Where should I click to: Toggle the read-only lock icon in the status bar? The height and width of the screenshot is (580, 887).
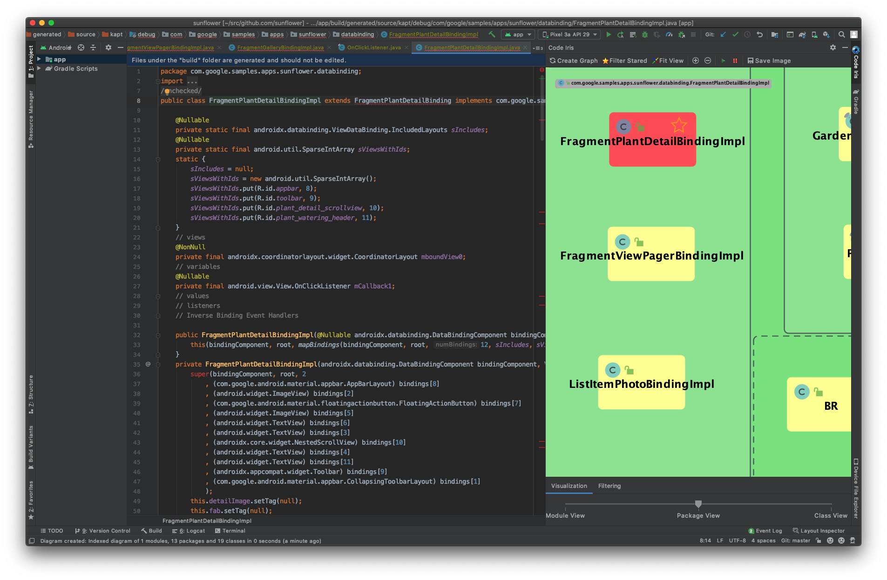click(x=819, y=540)
